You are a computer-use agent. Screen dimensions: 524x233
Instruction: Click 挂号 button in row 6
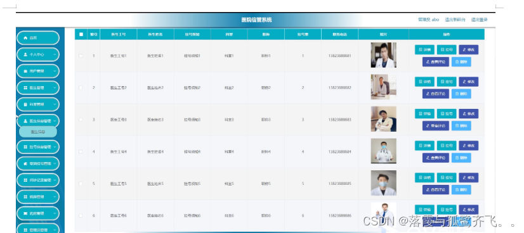click(x=447, y=210)
